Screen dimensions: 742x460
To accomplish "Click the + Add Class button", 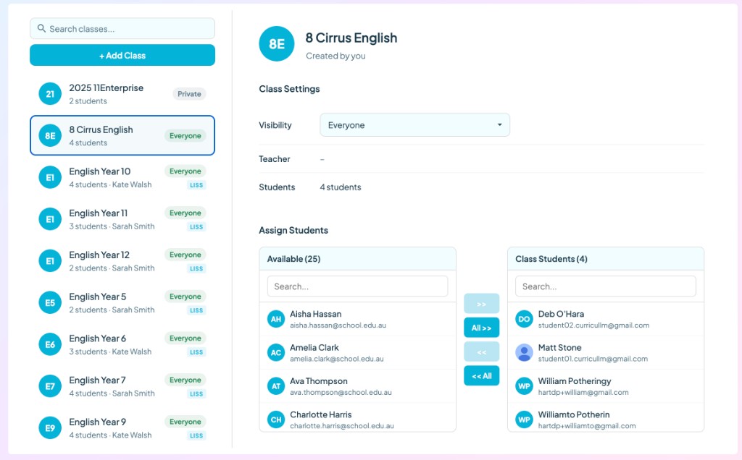I will [122, 55].
